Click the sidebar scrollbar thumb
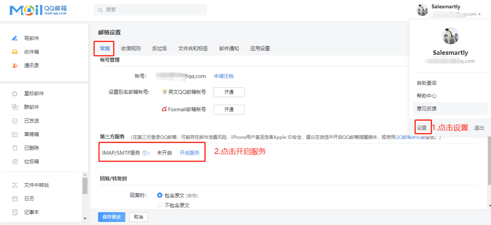This screenshot has width=491, height=225. 85,185
